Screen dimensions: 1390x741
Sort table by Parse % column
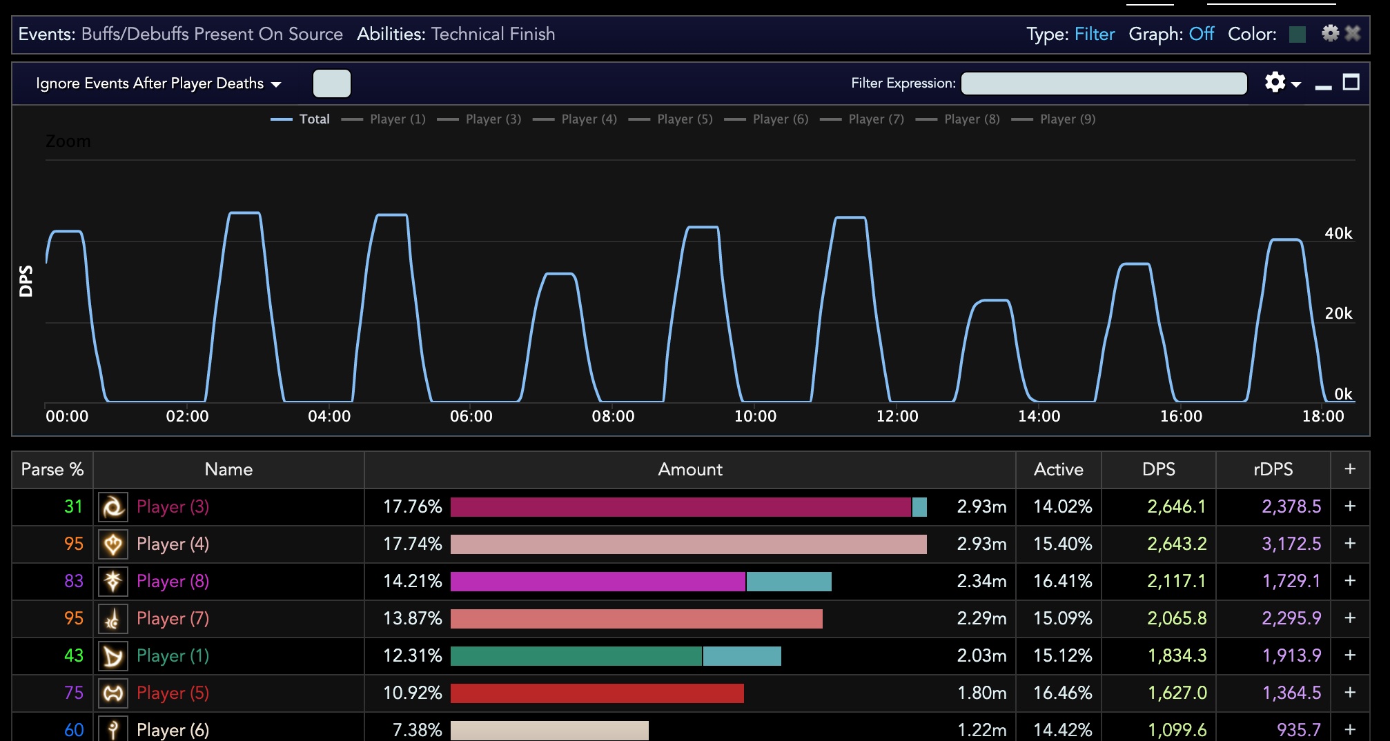coord(52,469)
